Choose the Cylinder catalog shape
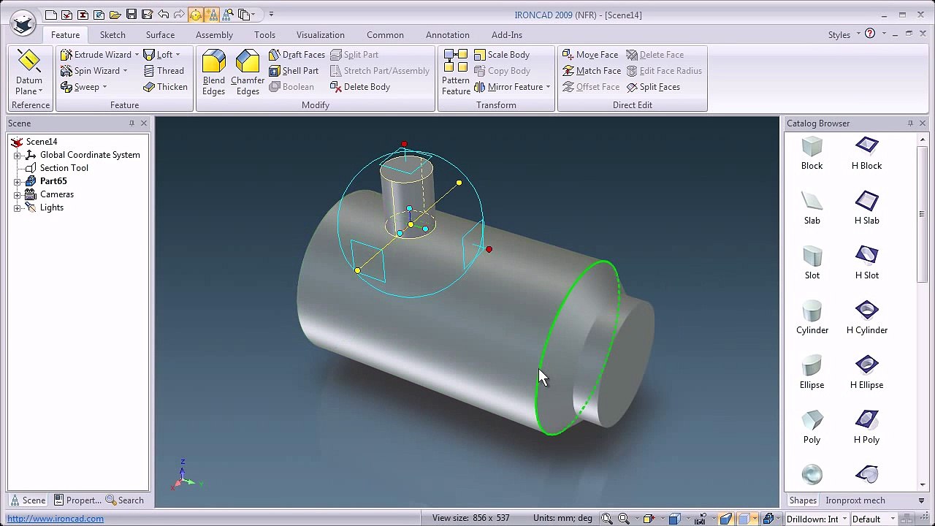 [812, 318]
